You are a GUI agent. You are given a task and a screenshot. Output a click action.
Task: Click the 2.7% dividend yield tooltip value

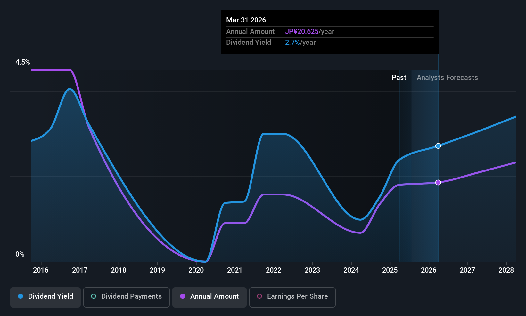292,43
